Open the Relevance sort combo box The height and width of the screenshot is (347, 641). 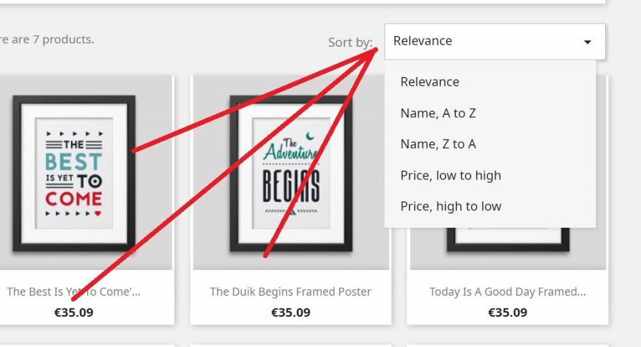[x=495, y=41]
